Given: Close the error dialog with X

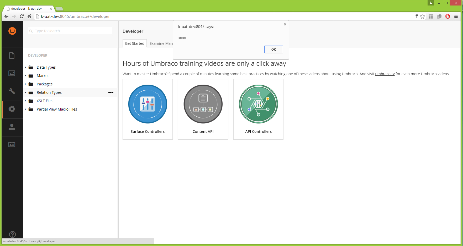Looking at the screenshot, I should [x=285, y=24].
